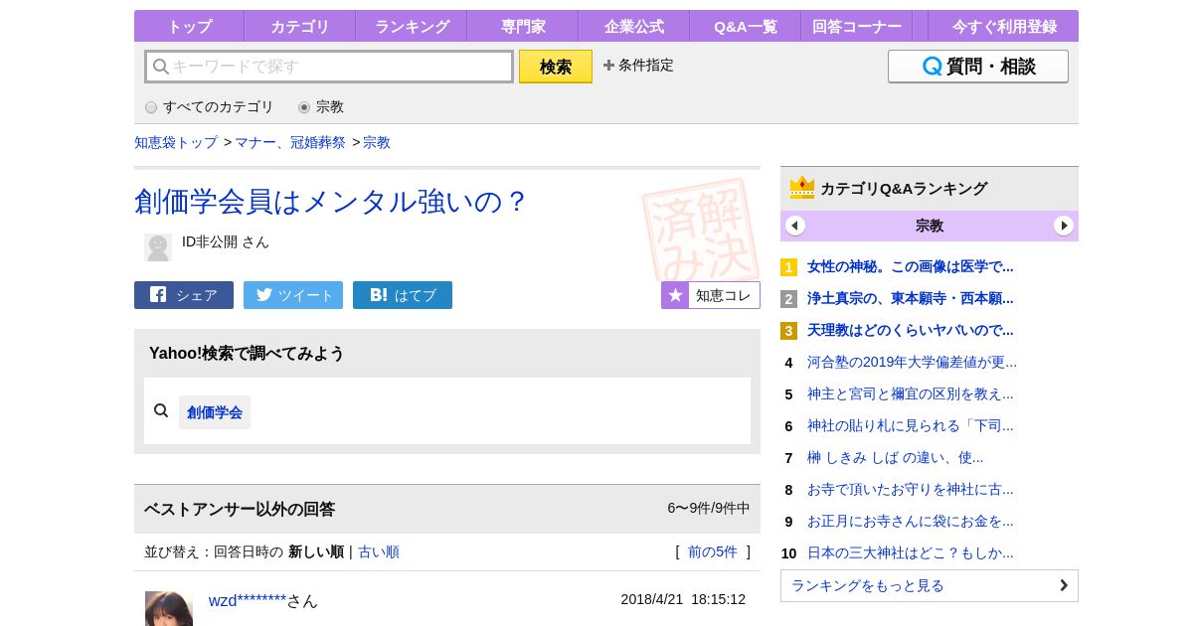Open ranking 9: お正月にお寺さんに袋にお金を...
This screenshot has height=626, width=1193.
point(911,521)
